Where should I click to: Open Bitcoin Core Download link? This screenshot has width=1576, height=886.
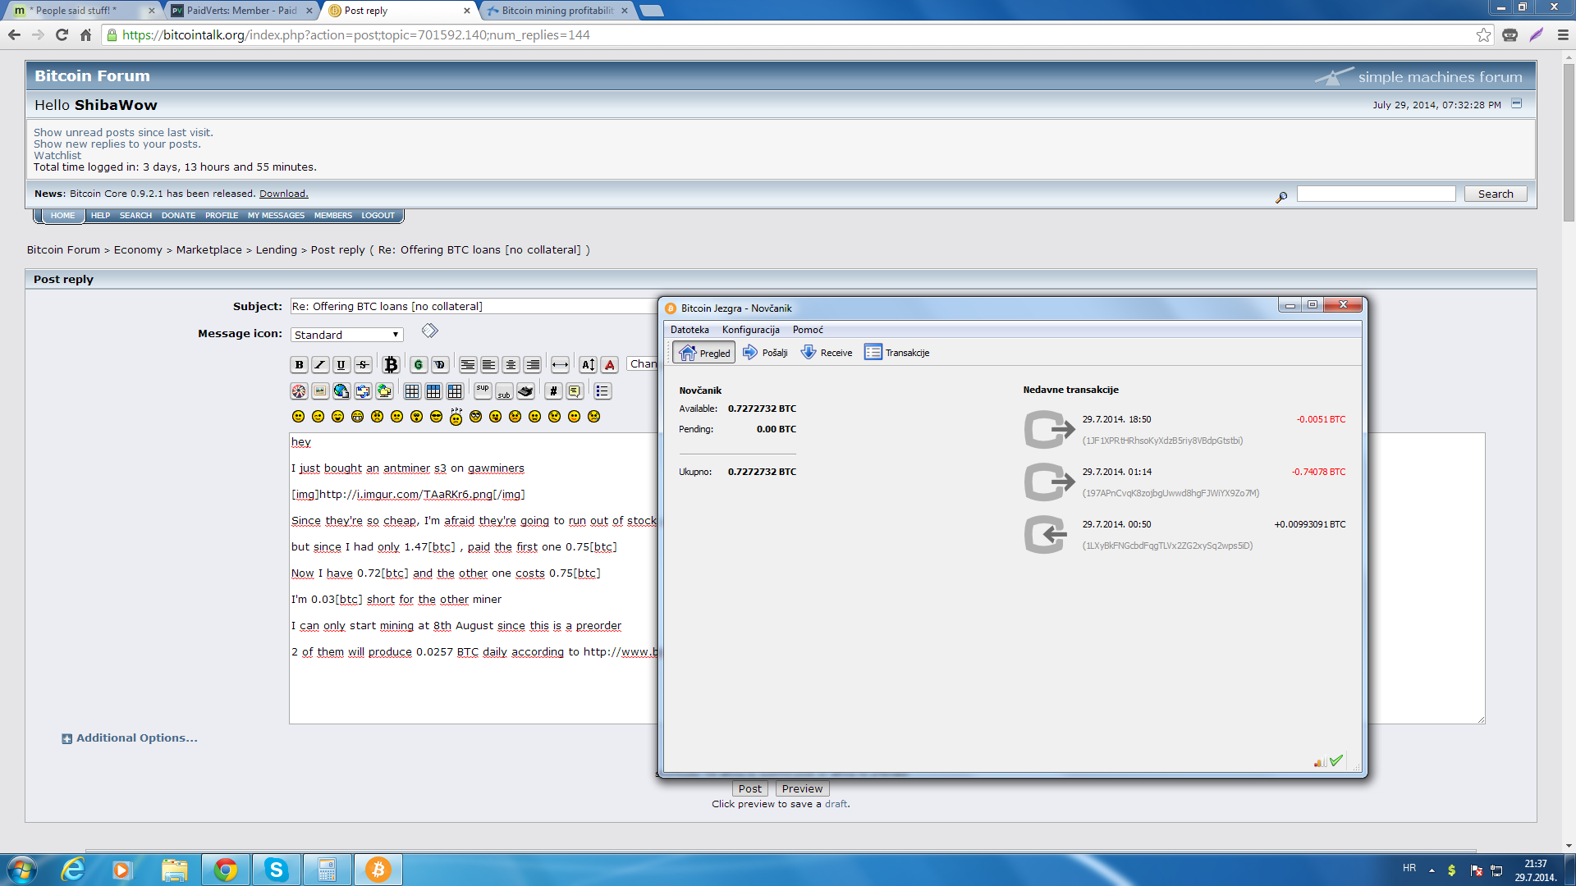tap(283, 194)
